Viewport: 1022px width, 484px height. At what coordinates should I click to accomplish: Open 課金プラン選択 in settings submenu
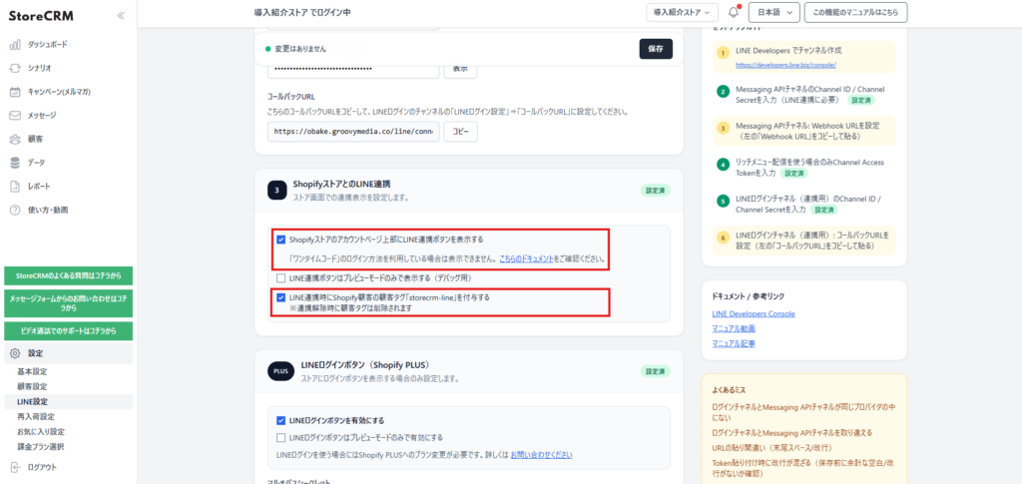[40, 446]
